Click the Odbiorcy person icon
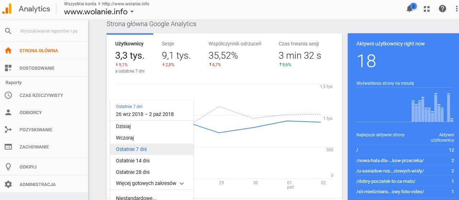This screenshot has height=200, width=459. click(x=8, y=112)
